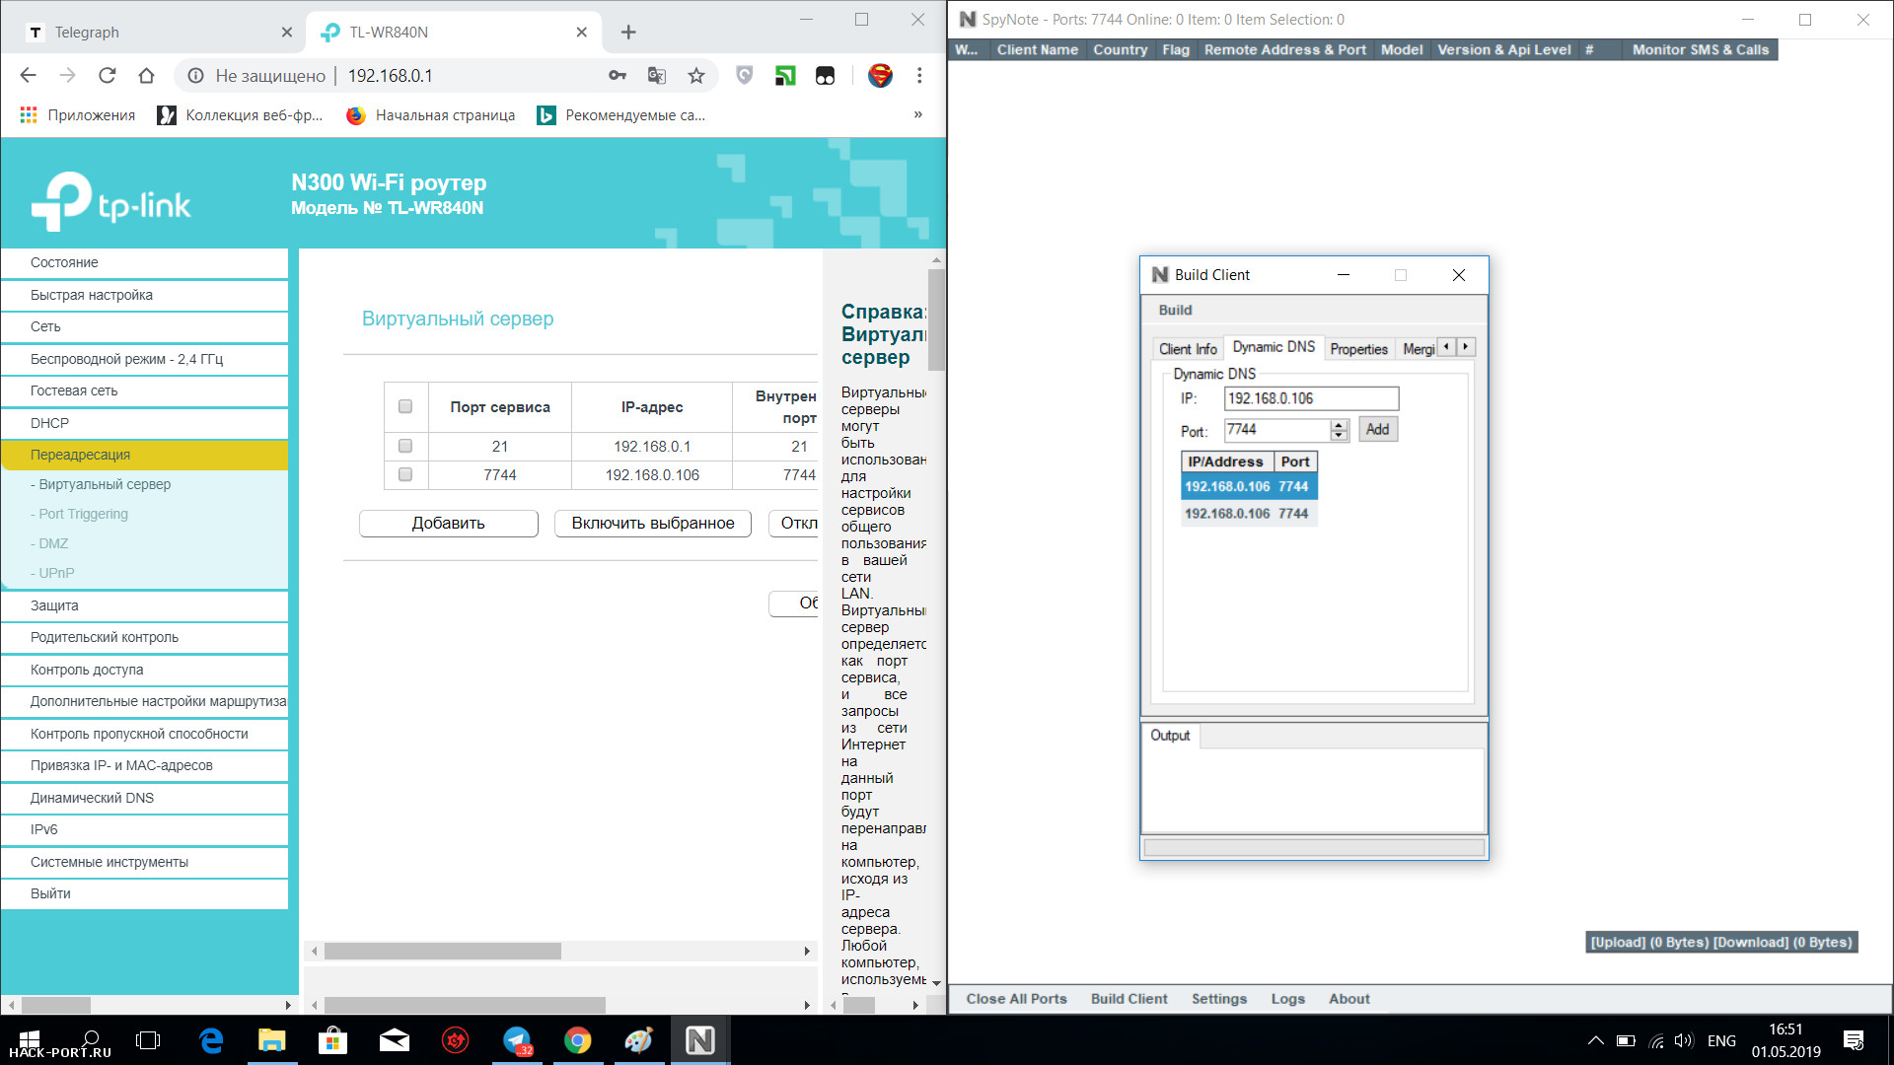Viewport: 1894px width, 1065px height.
Task: Open SpyNote Logs
Action: 1287,999
